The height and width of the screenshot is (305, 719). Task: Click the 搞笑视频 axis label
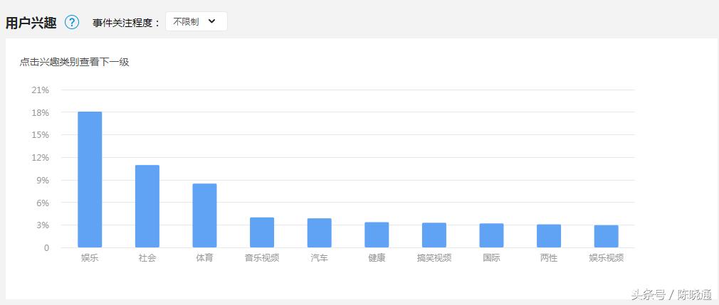point(434,258)
